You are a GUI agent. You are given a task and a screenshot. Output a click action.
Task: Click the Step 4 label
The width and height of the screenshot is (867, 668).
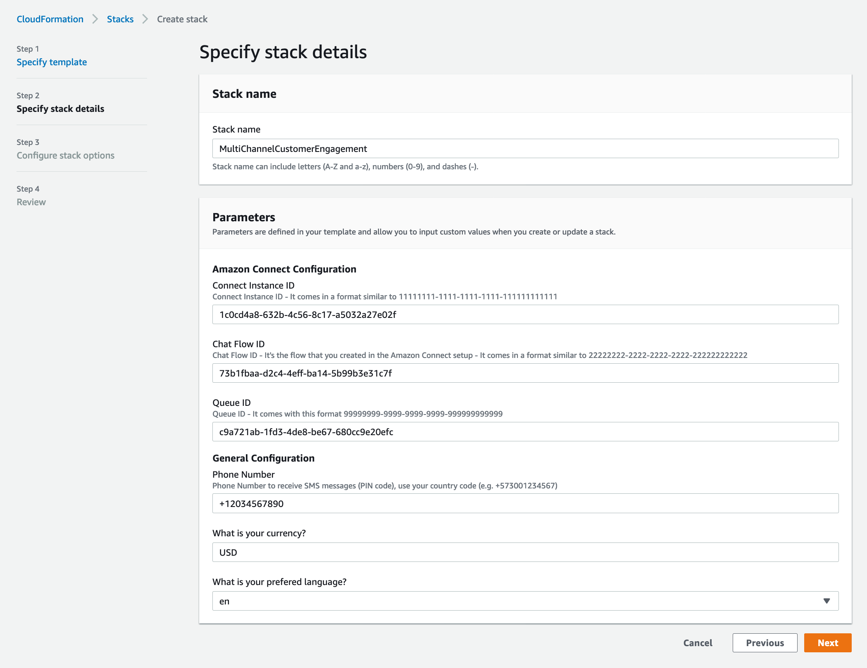[28, 189]
